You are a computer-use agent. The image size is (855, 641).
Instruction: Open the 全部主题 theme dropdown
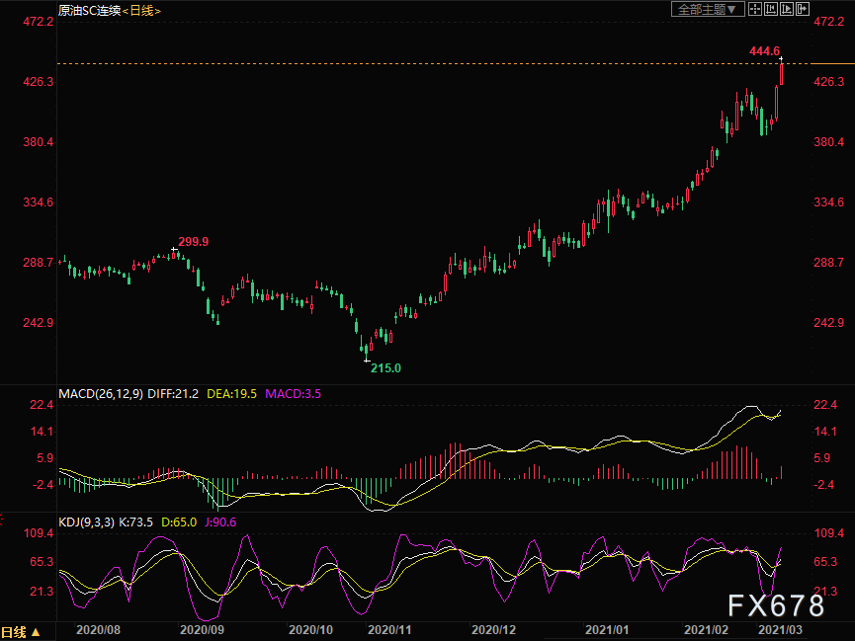pyautogui.click(x=707, y=9)
